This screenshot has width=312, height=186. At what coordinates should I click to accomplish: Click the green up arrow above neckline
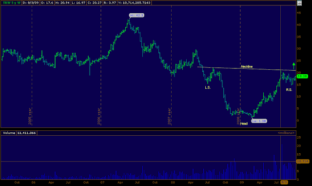[x=293, y=66]
